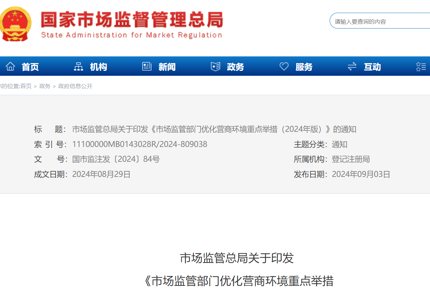Click the 首页 breadcrumb link
The image size is (430, 295).
tap(25, 86)
